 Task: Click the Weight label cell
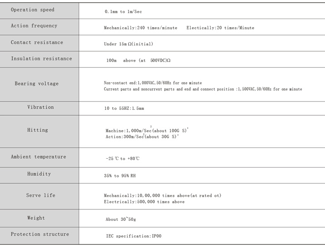click(x=36, y=218)
